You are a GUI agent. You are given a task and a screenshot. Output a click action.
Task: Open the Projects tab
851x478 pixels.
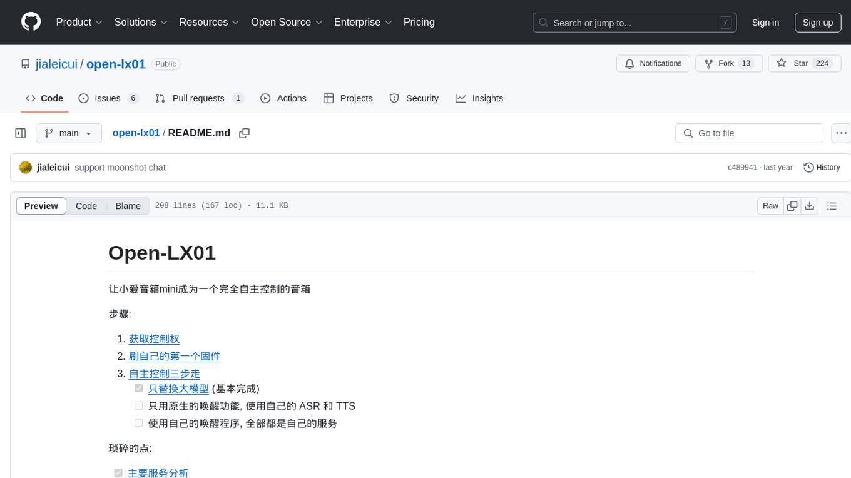point(348,98)
